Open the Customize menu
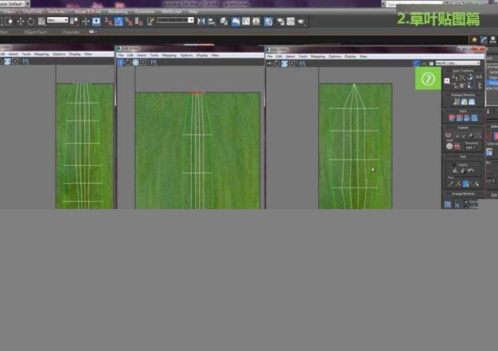498x351 pixels. point(144,11)
